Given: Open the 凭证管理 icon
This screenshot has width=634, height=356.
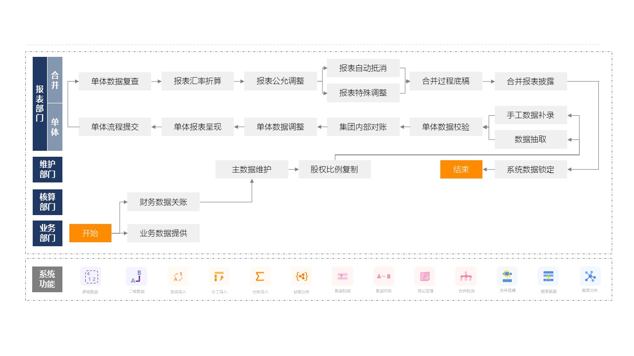Looking at the screenshot, I should tap(424, 276).
